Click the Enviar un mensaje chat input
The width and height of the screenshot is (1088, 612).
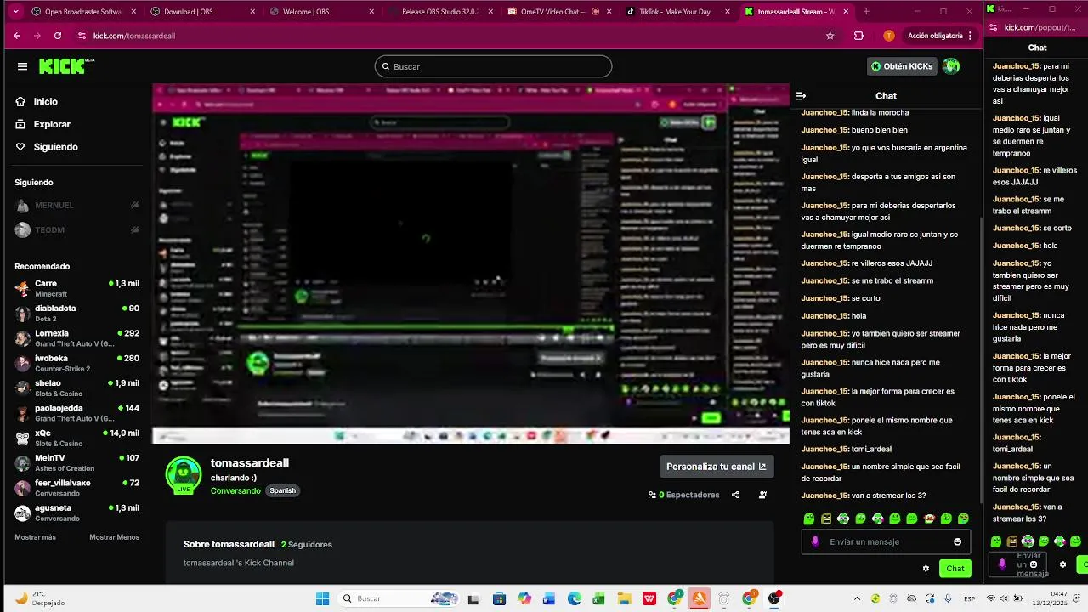886,541
